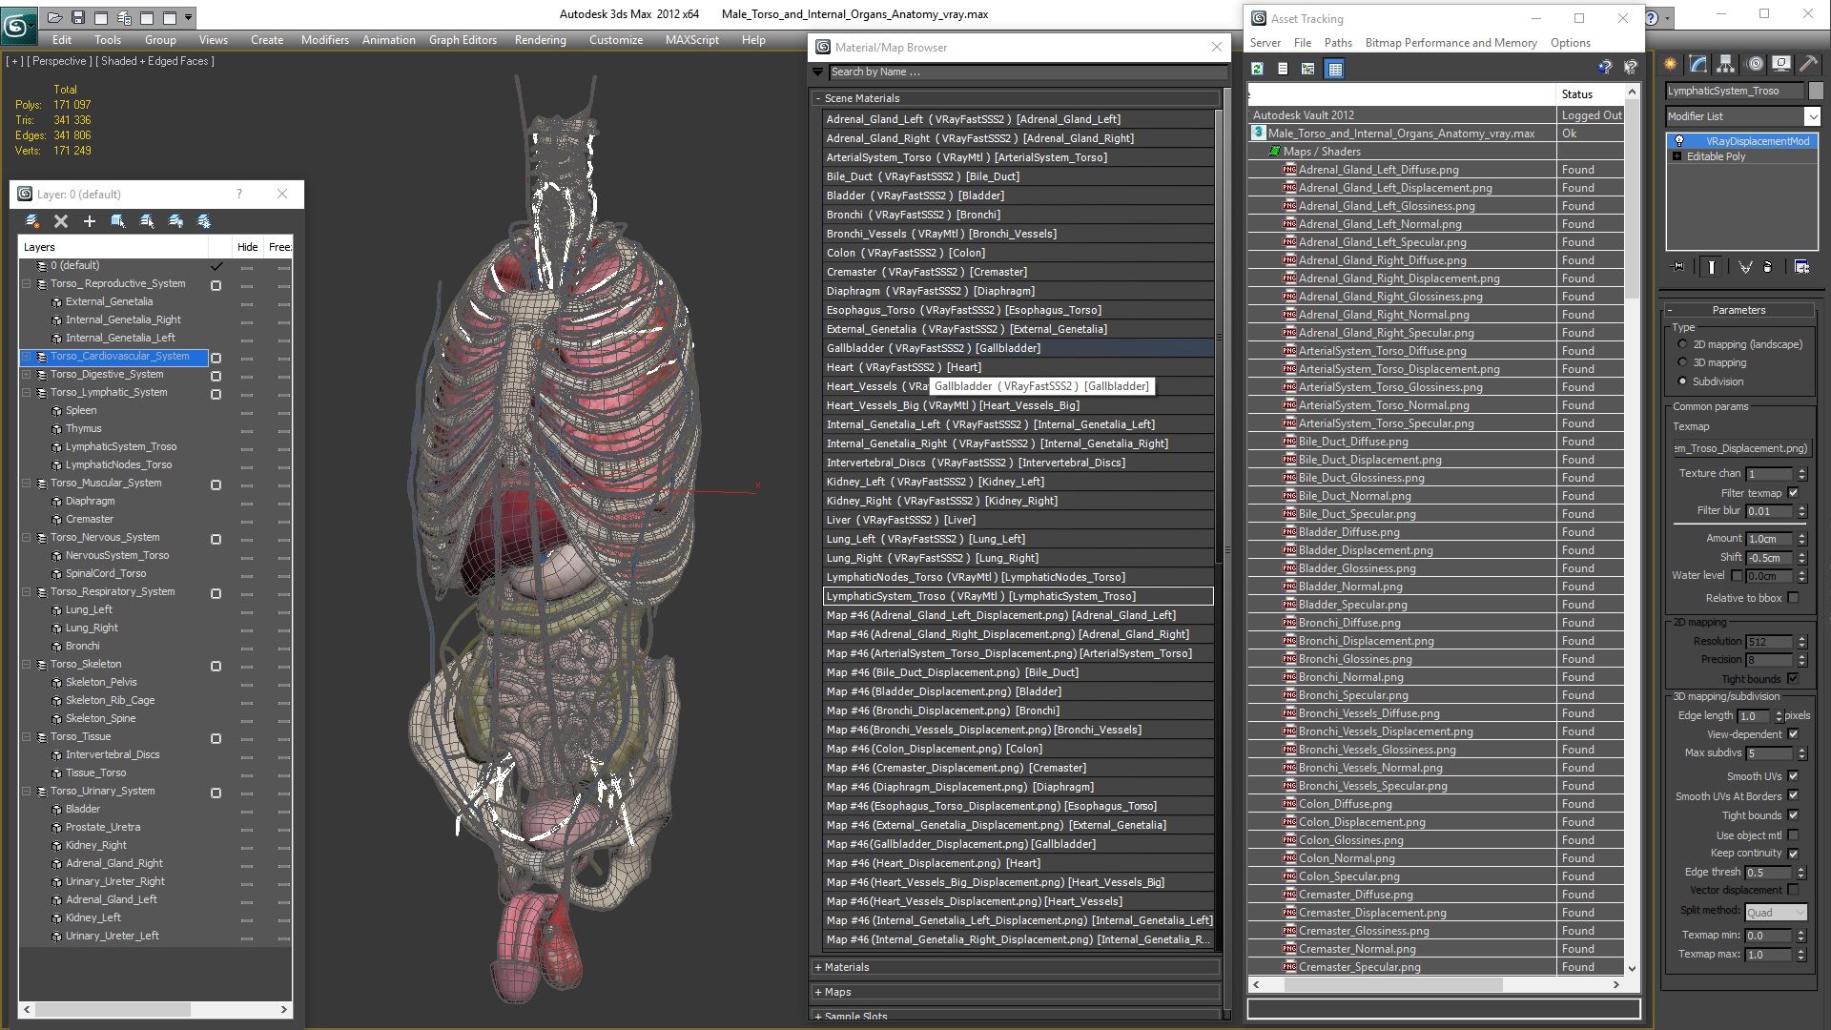Click Select Highlighted Objects and Layers icon
1831x1030 pixels.
click(118, 221)
